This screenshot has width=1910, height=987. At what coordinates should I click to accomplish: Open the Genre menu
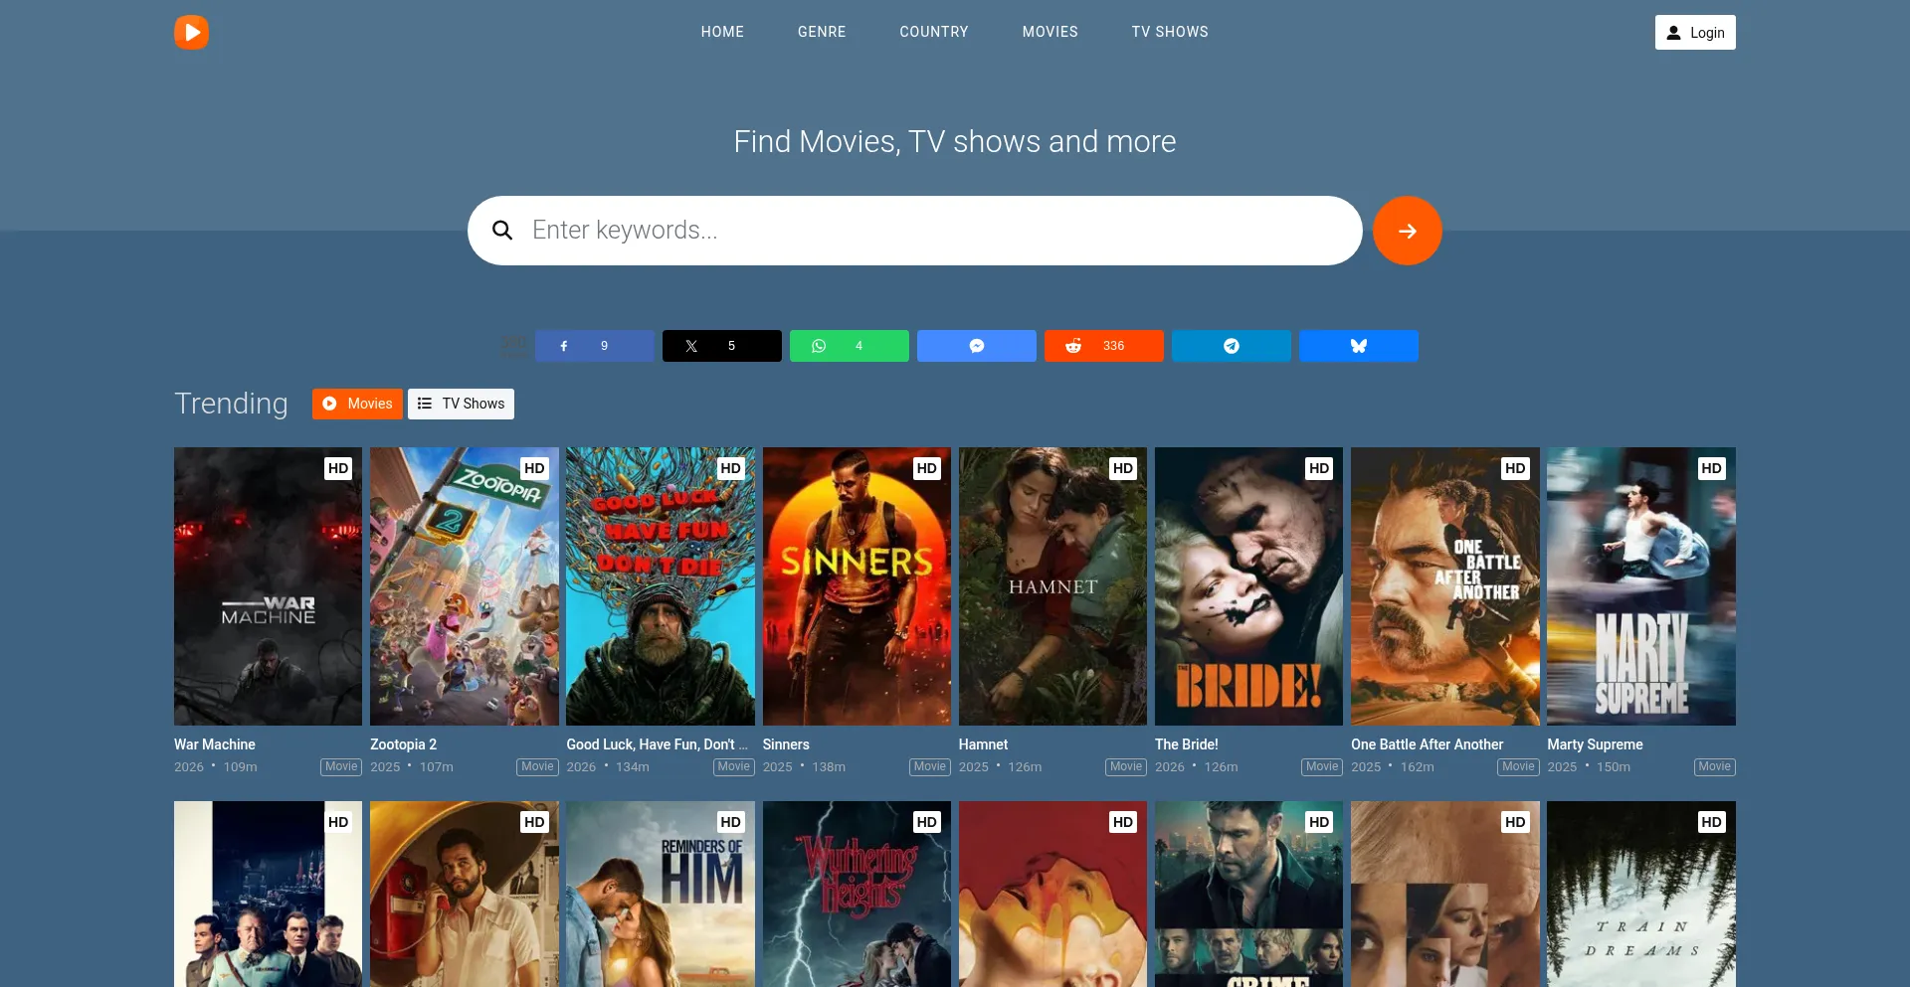822,32
